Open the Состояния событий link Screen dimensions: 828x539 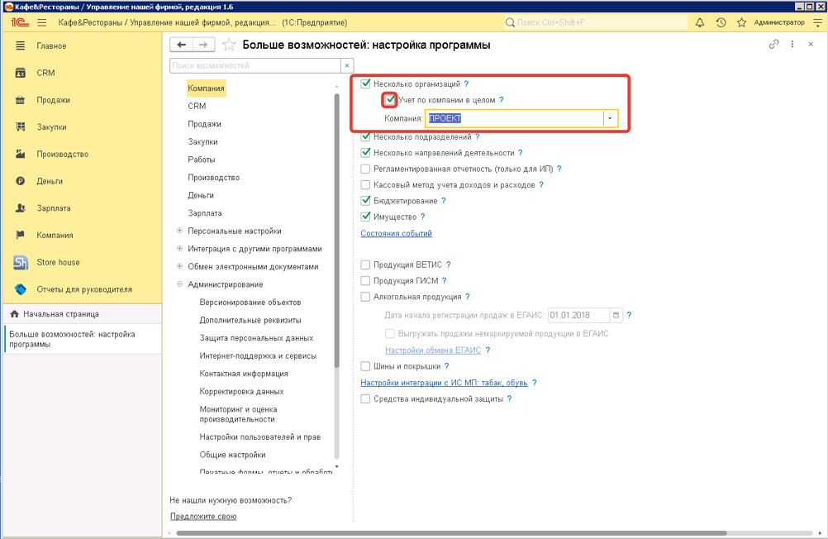click(x=396, y=233)
